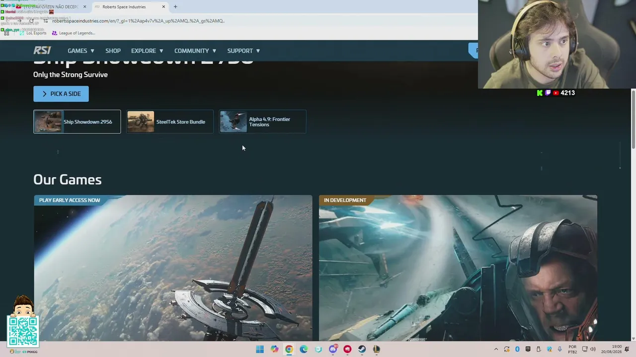Expand the SUPPORT dropdown menu

coord(243,51)
